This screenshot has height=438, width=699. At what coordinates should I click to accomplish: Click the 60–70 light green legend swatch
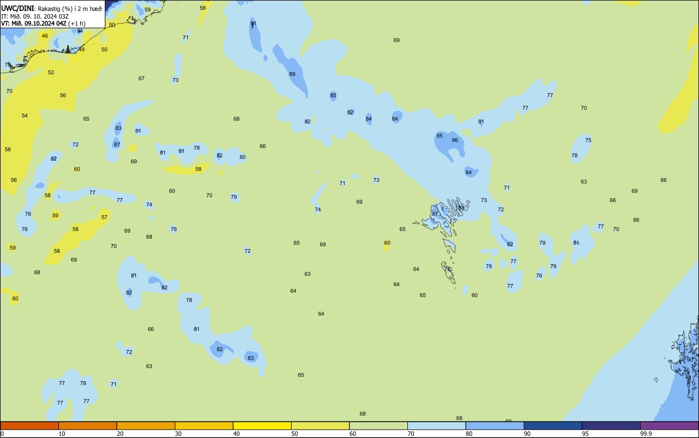(x=378, y=425)
